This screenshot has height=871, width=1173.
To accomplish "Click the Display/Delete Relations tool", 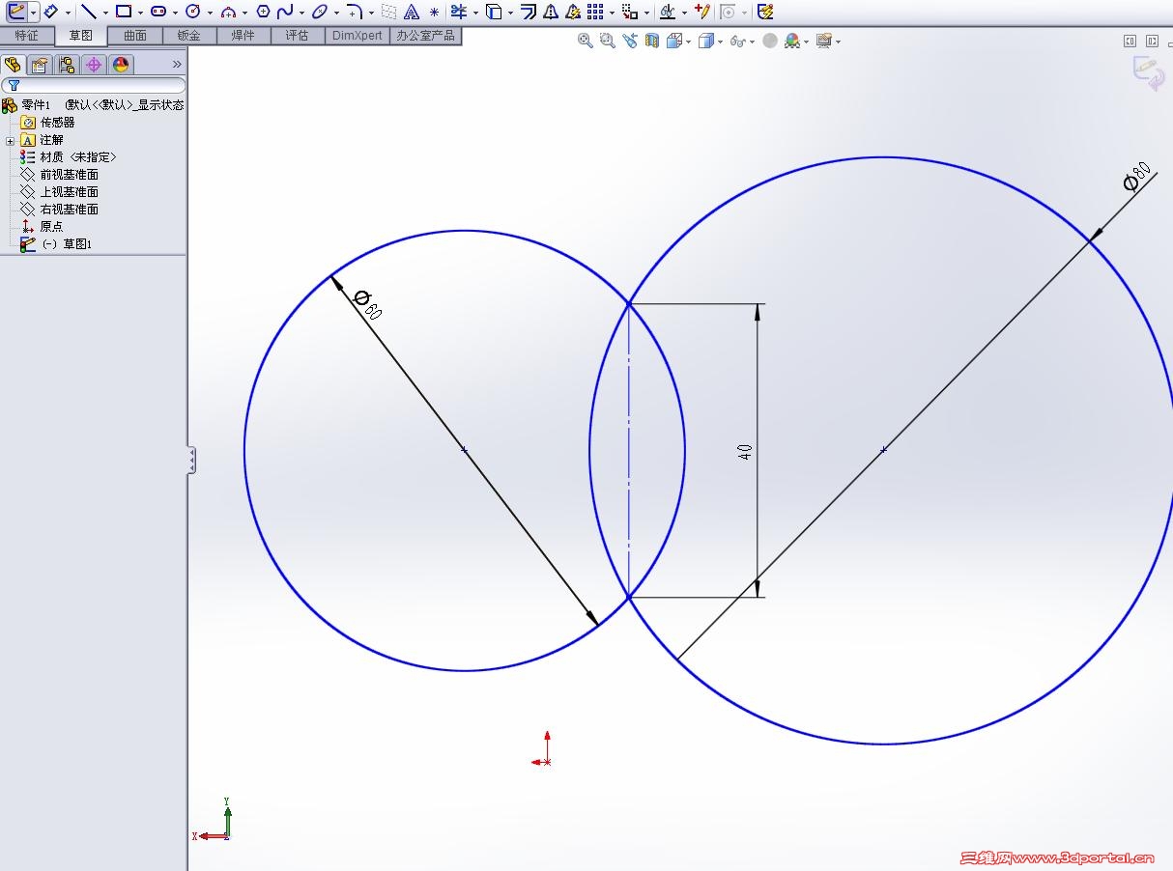I will [x=667, y=12].
